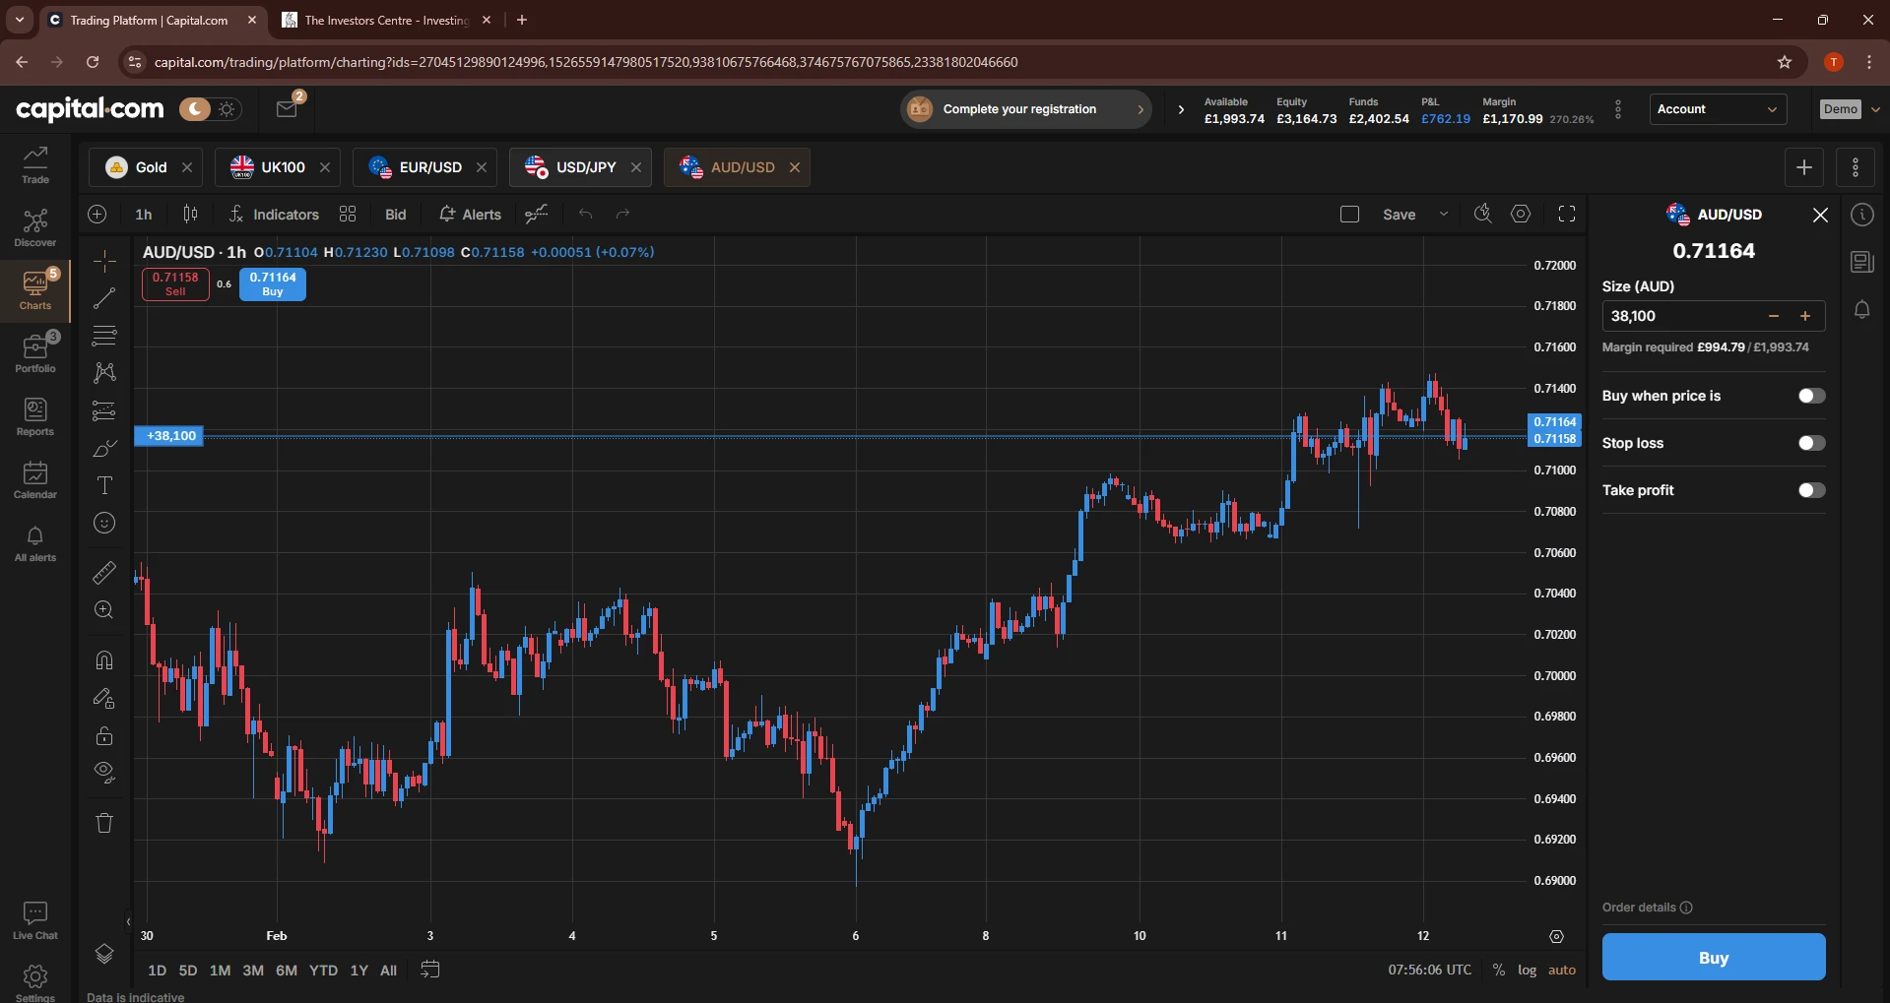Place order with blue Buy button

[x=1714, y=957]
